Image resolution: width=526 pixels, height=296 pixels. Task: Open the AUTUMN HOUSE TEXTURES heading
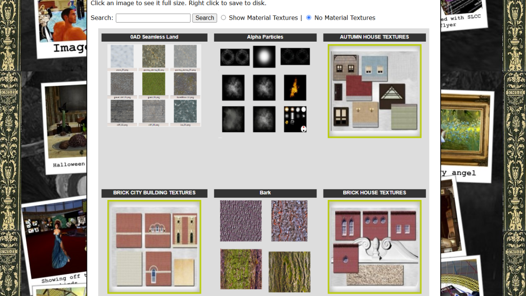[374, 37]
